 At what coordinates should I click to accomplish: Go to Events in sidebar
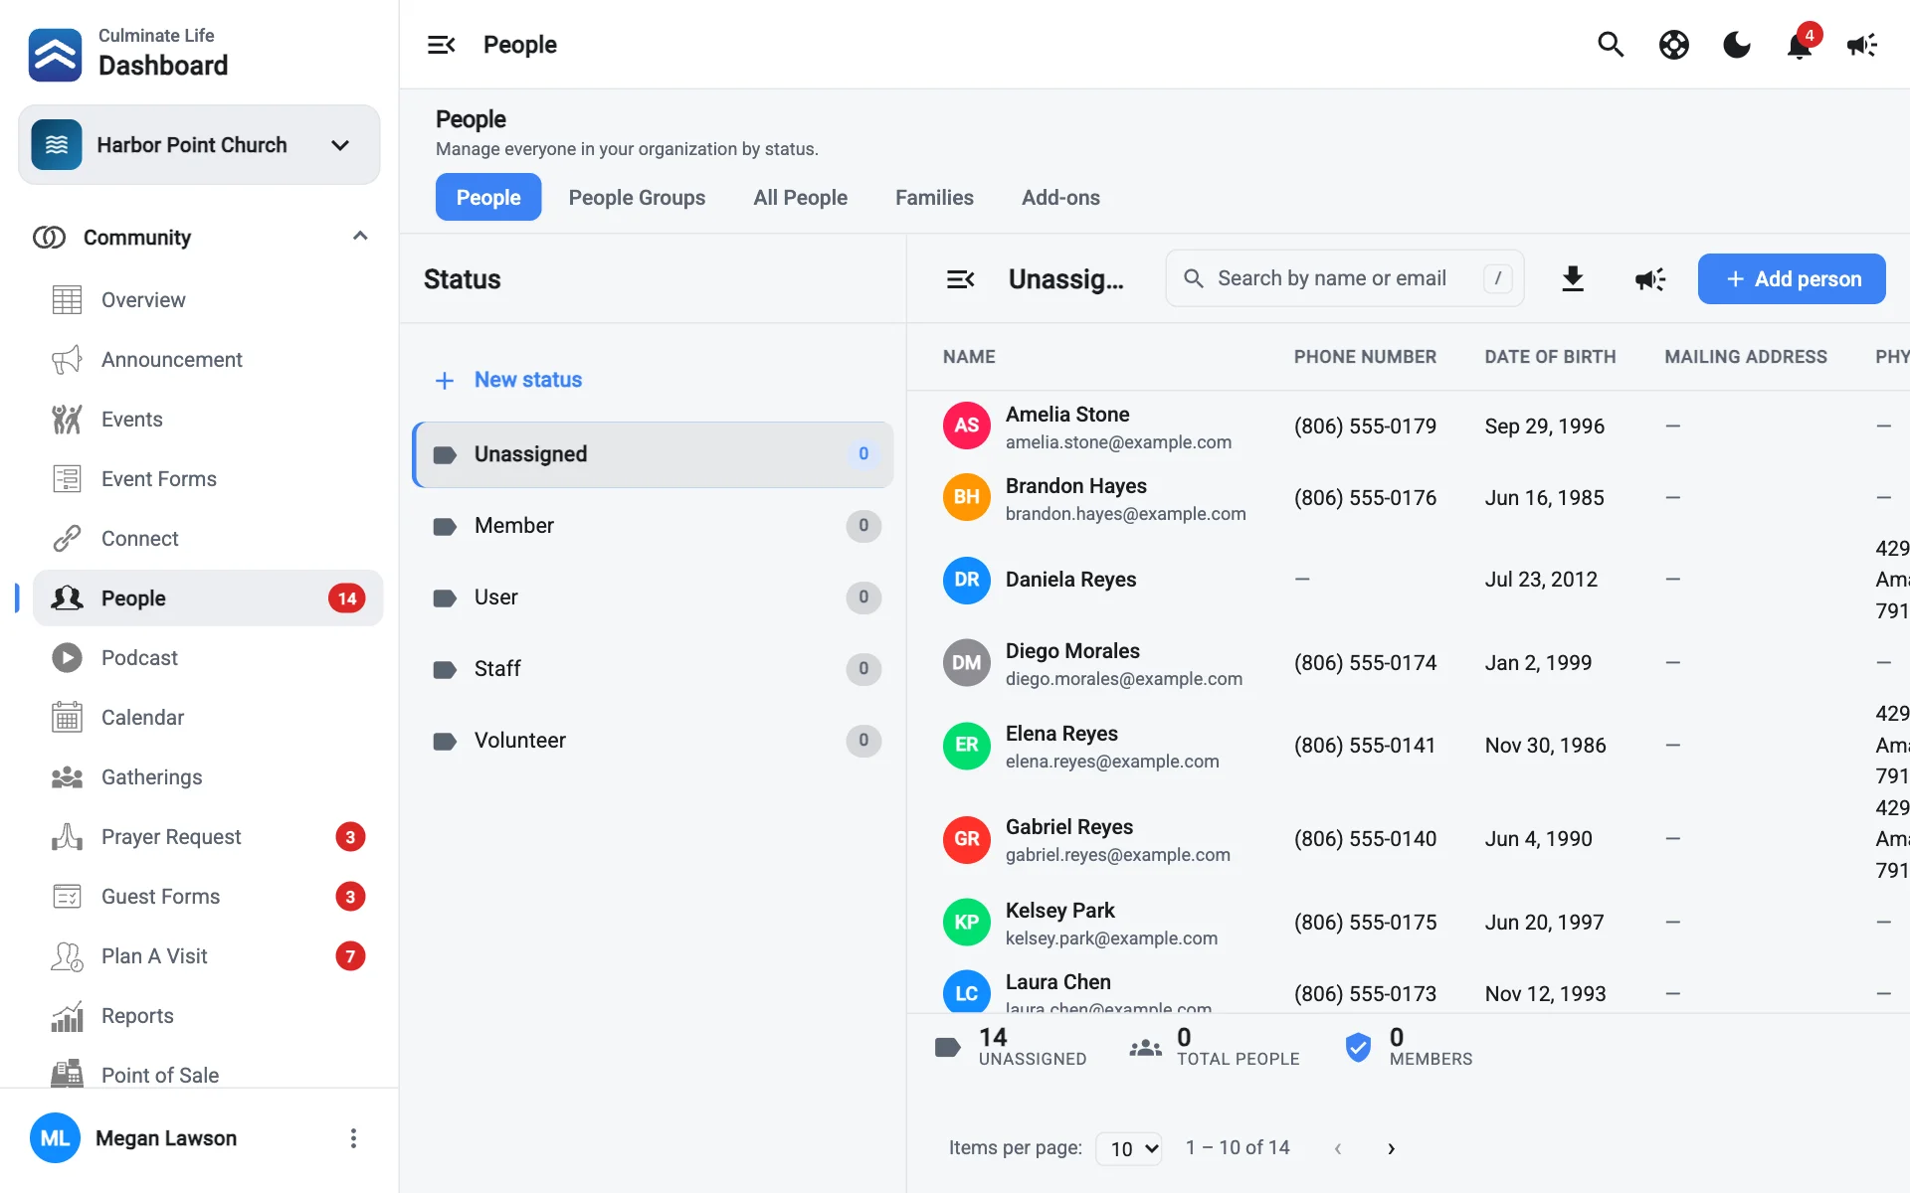pyautogui.click(x=207, y=420)
